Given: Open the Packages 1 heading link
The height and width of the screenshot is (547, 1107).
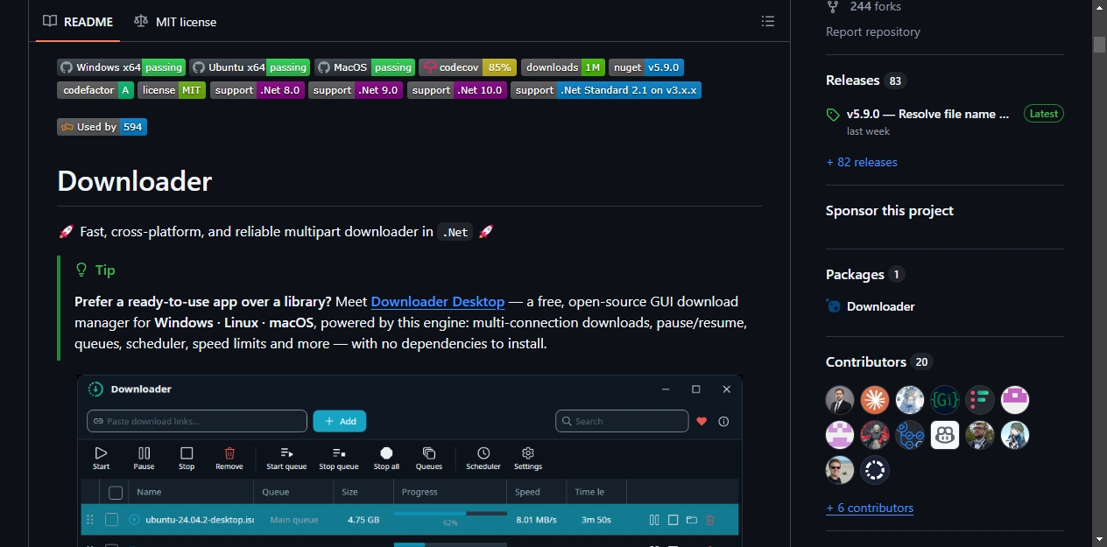Looking at the screenshot, I should pos(865,275).
